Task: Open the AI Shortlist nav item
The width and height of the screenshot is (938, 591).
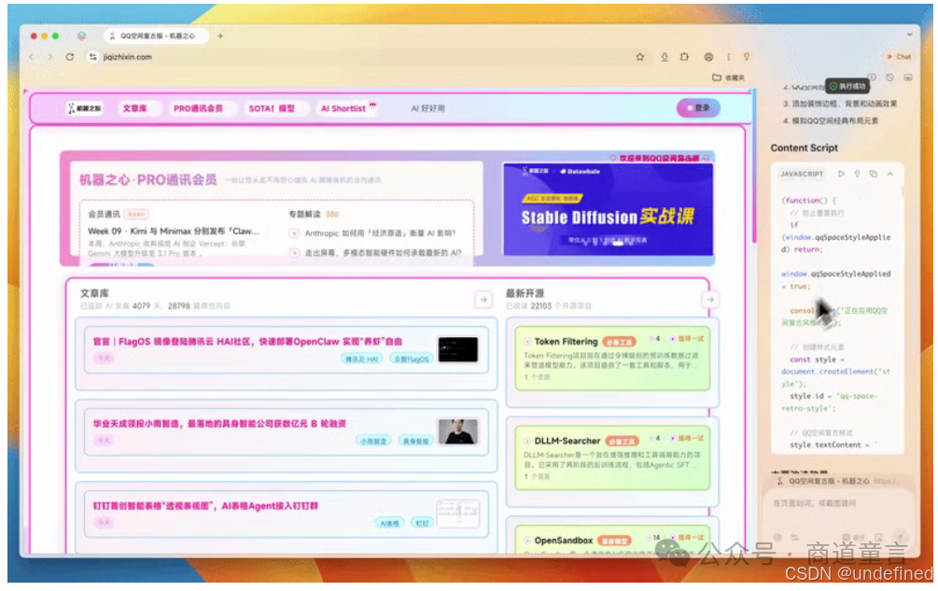Action: coord(344,108)
